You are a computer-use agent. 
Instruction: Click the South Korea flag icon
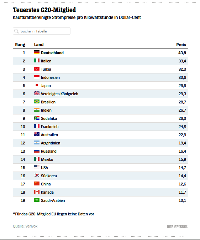37,175
